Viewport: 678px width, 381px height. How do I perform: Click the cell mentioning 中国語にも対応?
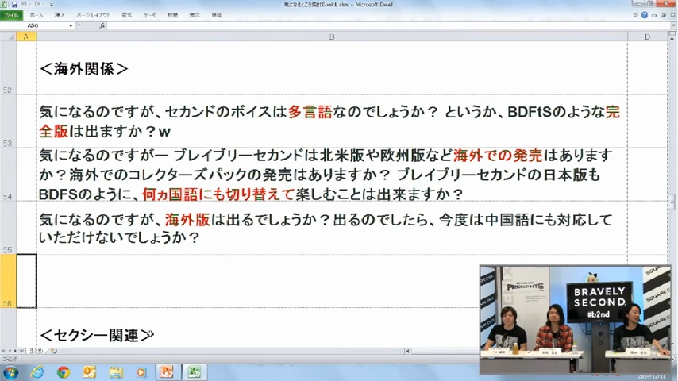point(332,228)
